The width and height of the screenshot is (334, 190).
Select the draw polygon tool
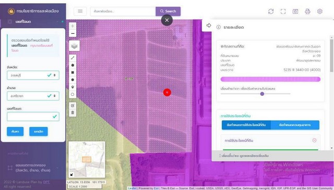[x=73, y=65]
